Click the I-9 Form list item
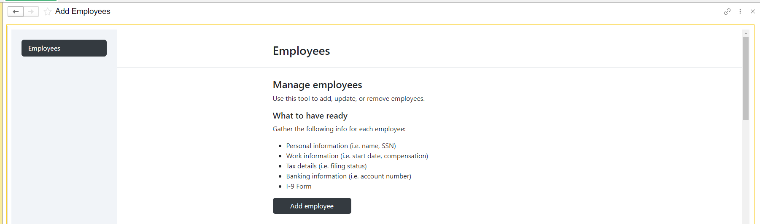Viewport: 760px width, 224px height. click(x=299, y=186)
